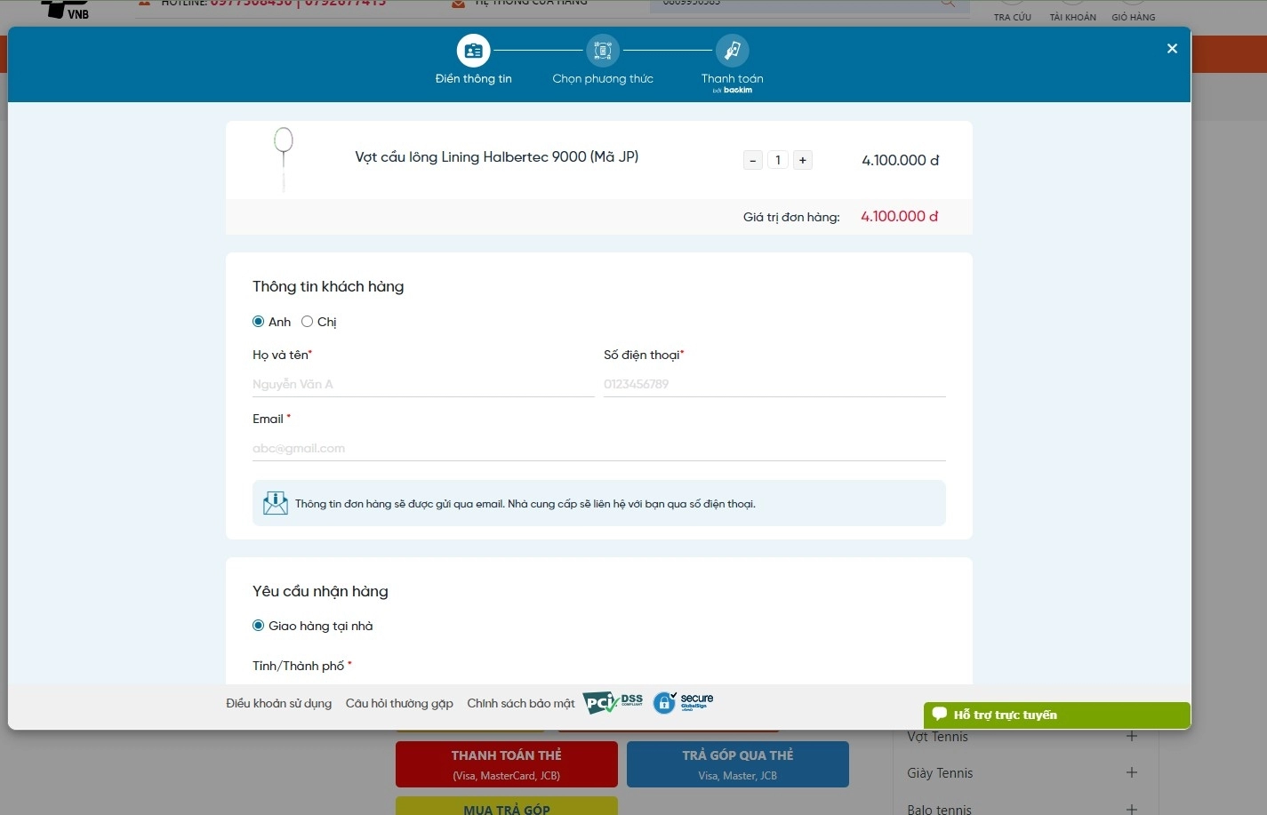Click the quantity field showing 1

(x=778, y=160)
